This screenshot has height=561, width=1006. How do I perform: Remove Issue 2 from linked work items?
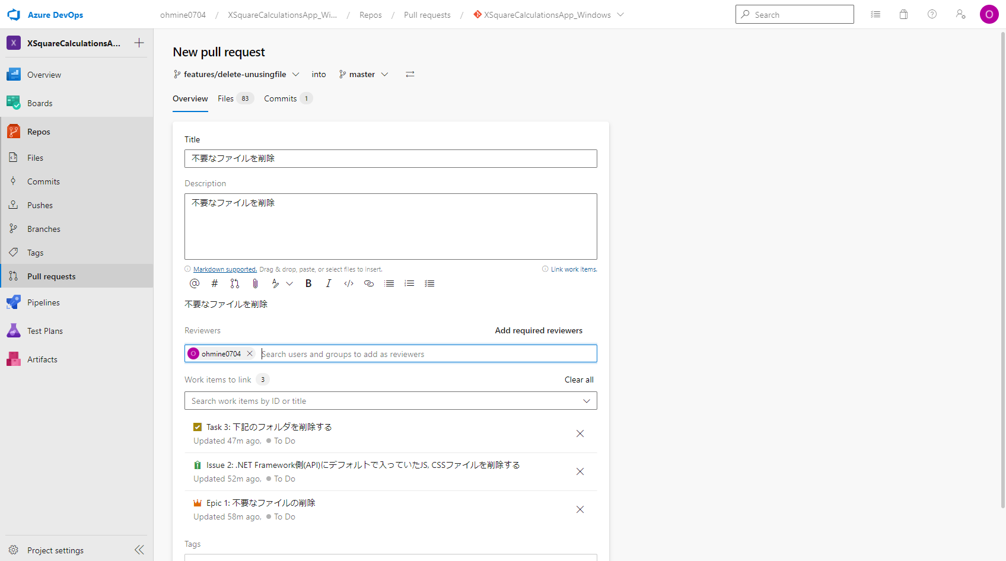click(580, 471)
